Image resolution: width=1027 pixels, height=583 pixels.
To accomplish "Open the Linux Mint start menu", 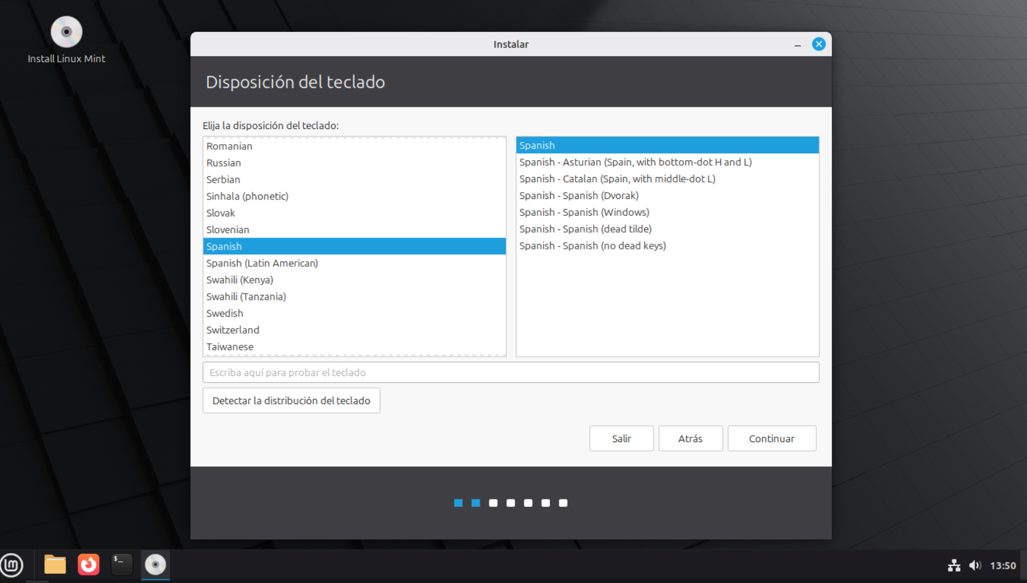I will pyautogui.click(x=12, y=565).
